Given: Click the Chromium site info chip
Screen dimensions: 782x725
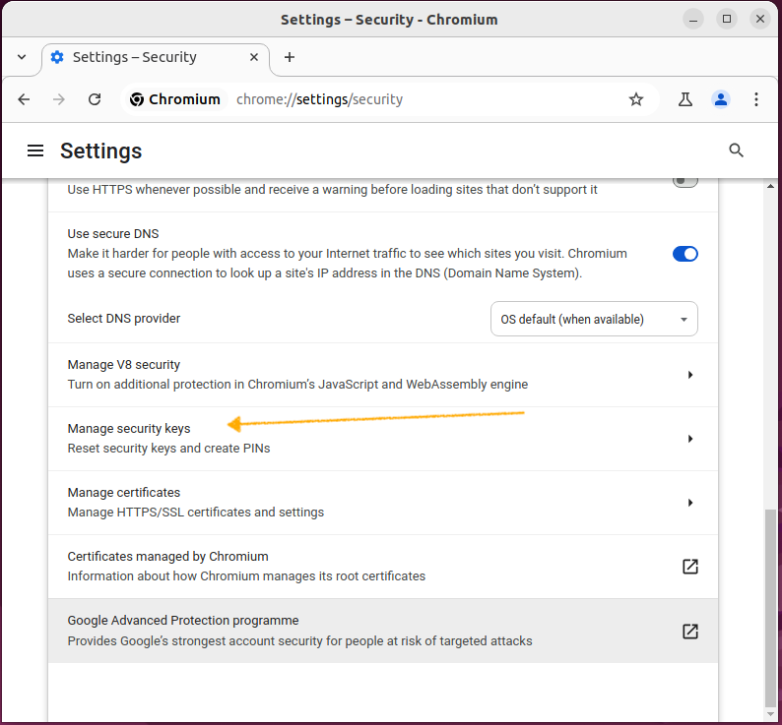Looking at the screenshot, I should click(x=175, y=99).
